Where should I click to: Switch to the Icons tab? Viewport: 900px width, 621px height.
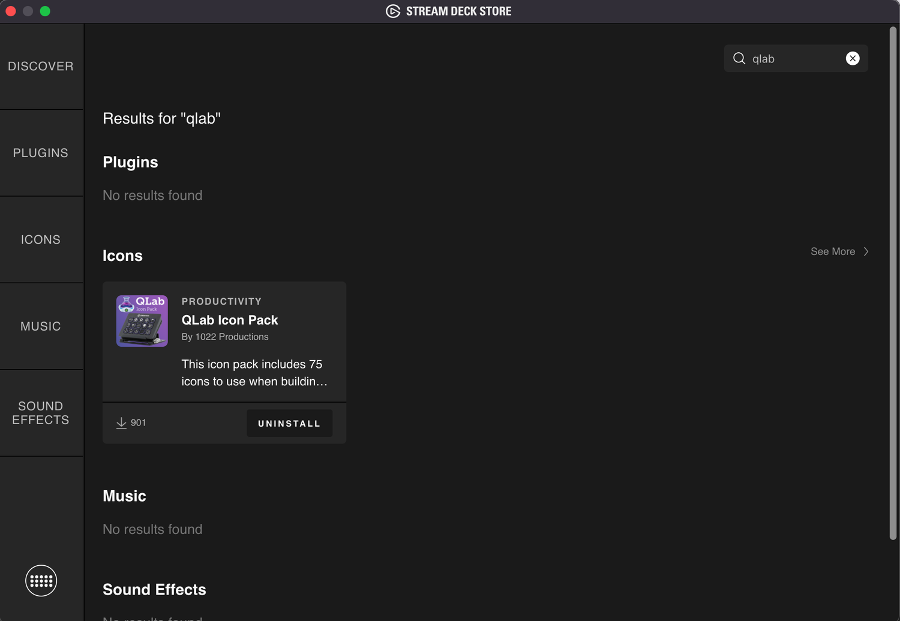(41, 239)
